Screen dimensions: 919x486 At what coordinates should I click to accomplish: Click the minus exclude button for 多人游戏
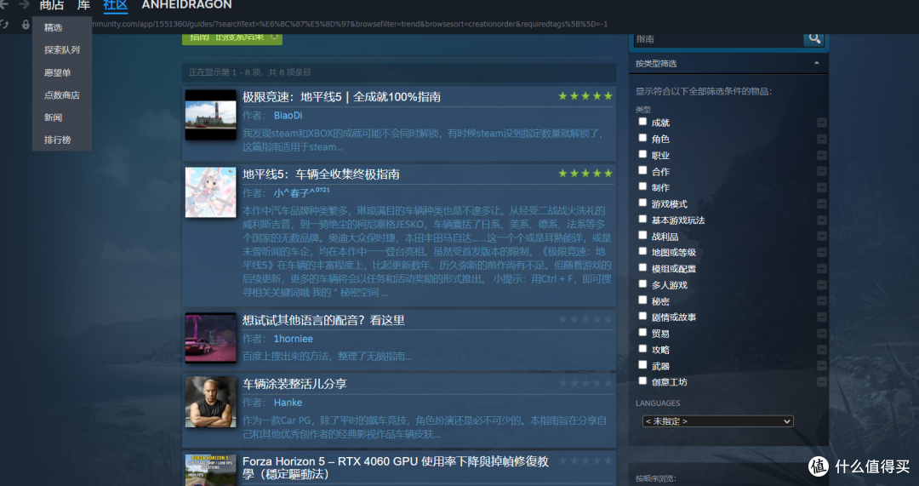point(822,285)
